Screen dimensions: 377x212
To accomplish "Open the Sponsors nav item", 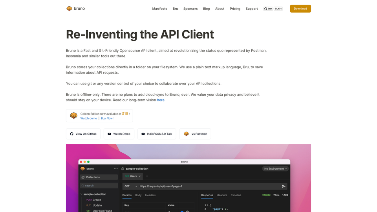I will pyautogui.click(x=190, y=9).
